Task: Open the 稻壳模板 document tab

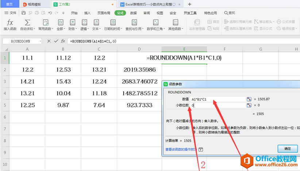Action: tap(35, 4)
